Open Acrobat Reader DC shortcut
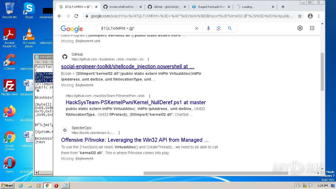Screen dimensions: 336x189 point(9,38)
